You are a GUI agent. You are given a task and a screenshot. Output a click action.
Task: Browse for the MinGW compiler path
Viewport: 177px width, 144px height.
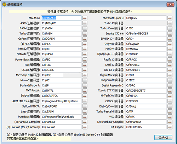click(x=170, y=49)
